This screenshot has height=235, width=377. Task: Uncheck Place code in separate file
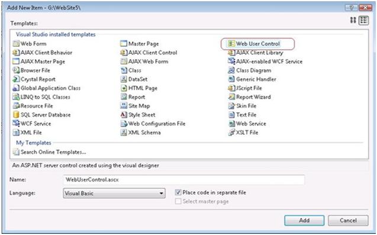(178, 192)
